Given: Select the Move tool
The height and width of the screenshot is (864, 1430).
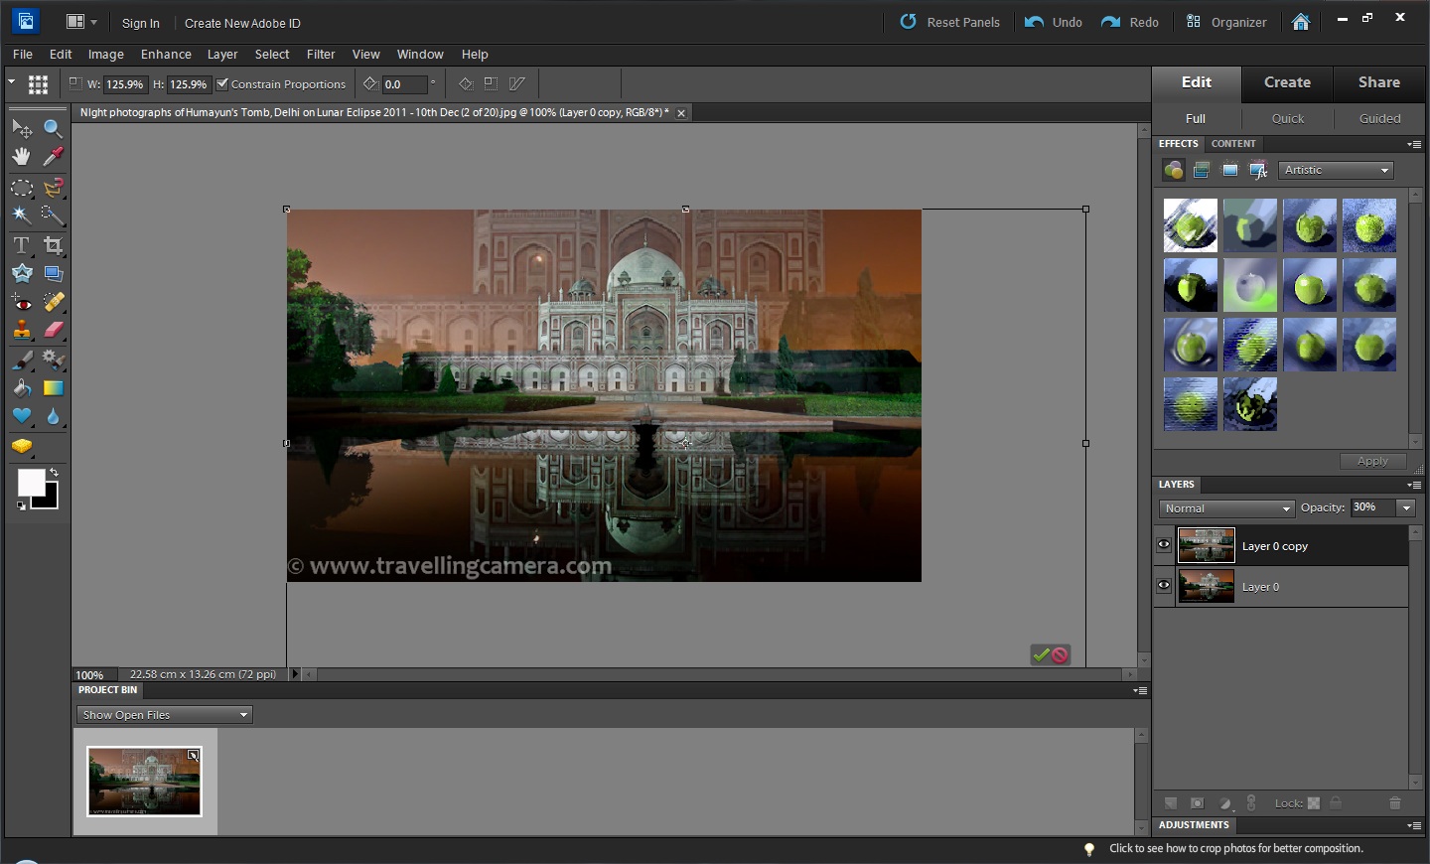Looking at the screenshot, I should (x=22, y=128).
